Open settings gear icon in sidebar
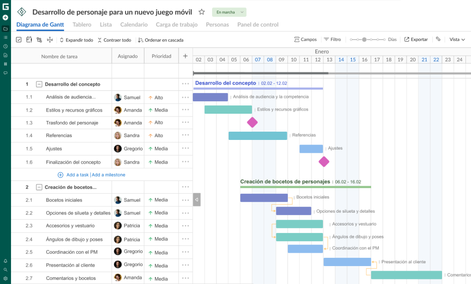 point(6,278)
